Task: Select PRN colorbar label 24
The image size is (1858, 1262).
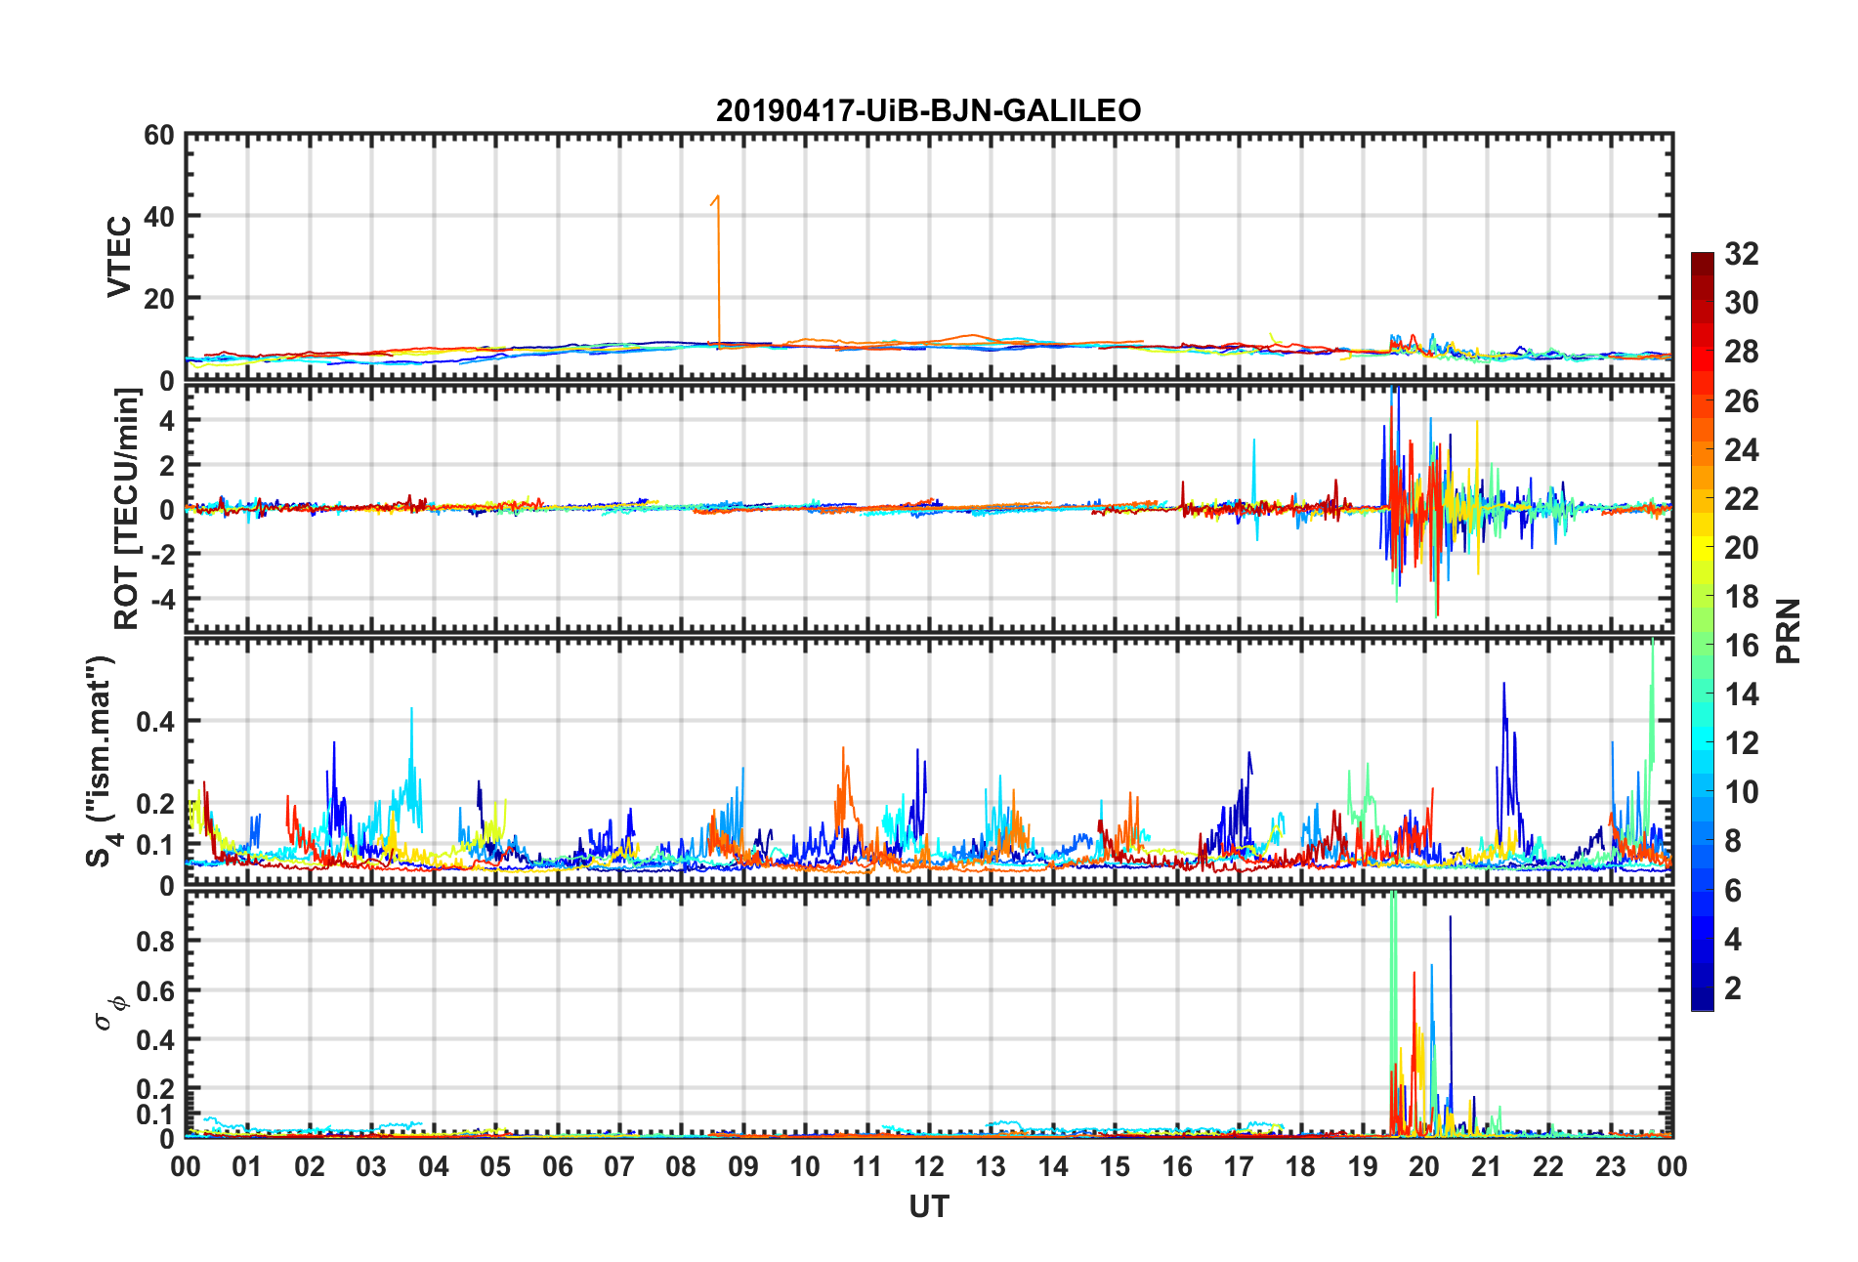Action: click(x=1742, y=449)
